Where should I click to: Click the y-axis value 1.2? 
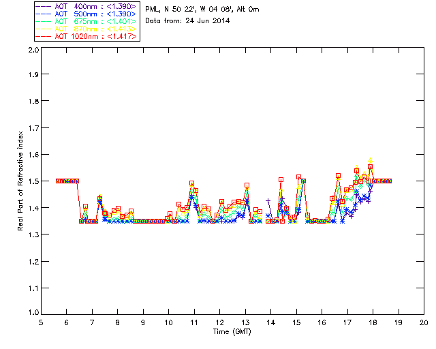pos(33,261)
